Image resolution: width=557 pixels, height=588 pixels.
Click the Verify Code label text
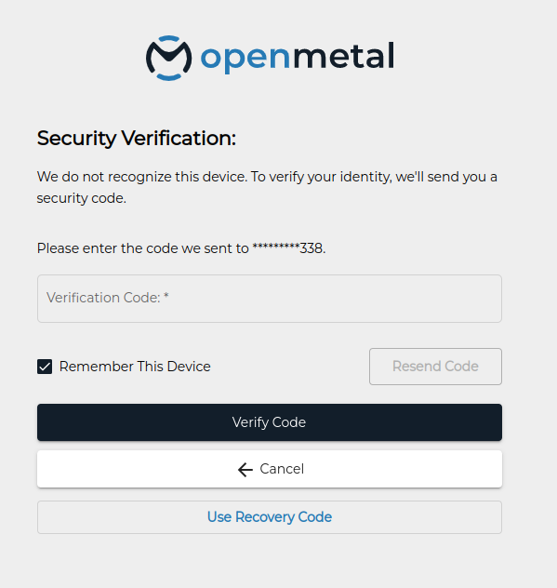coord(269,422)
